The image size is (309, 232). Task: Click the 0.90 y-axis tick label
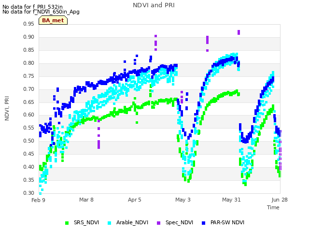click(29, 37)
